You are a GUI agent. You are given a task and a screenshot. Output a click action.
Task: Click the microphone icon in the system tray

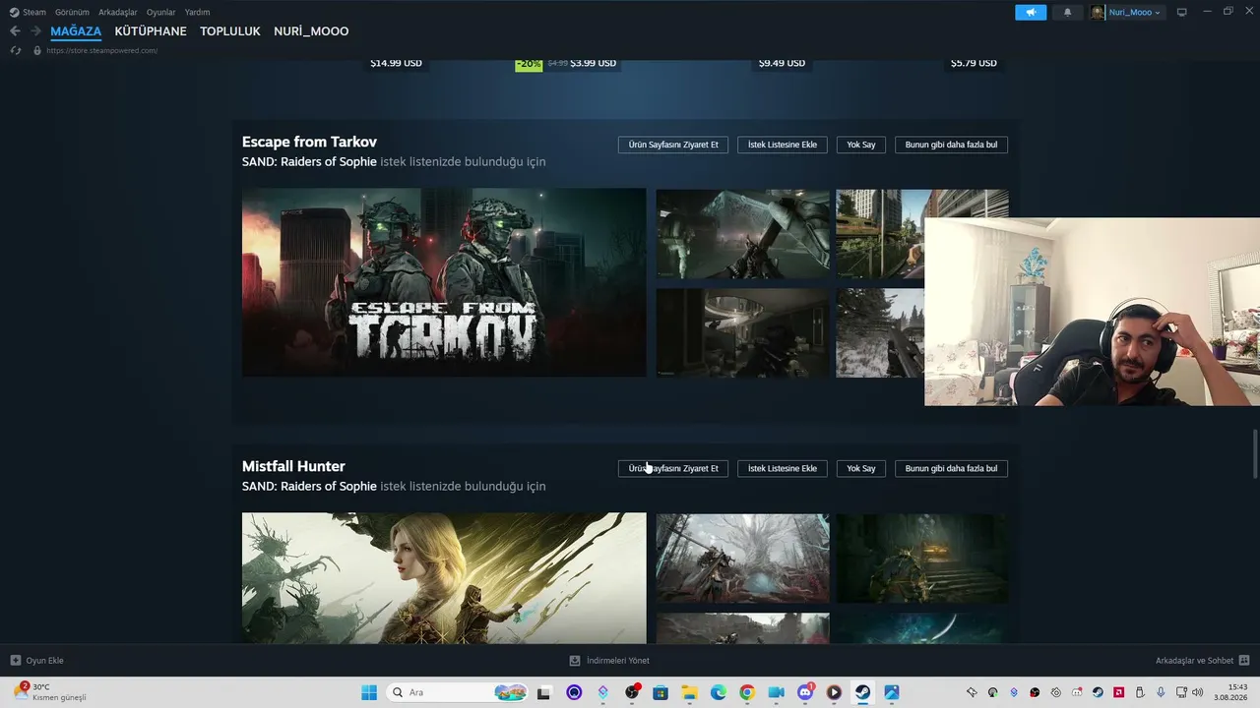[1162, 692]
